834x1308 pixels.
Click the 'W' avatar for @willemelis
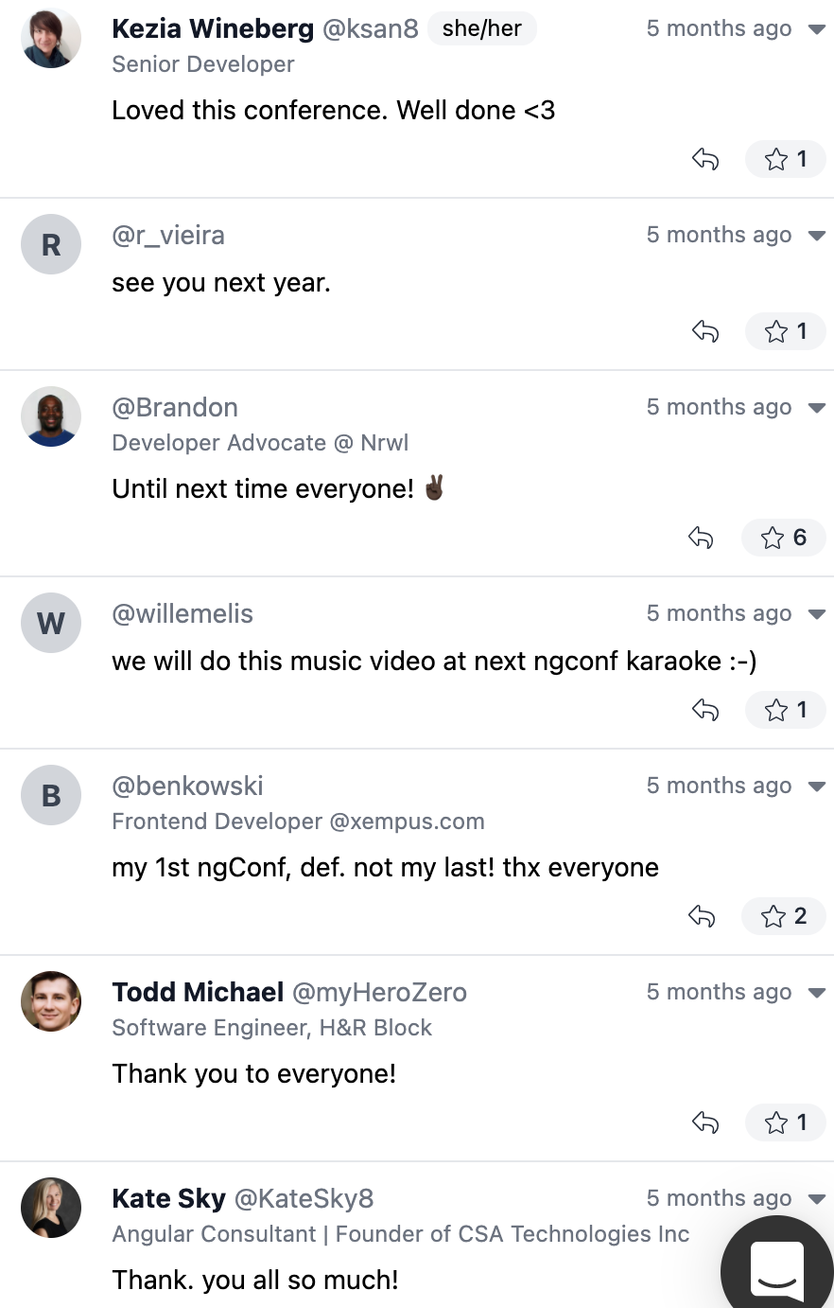click(x=51, y=623)
